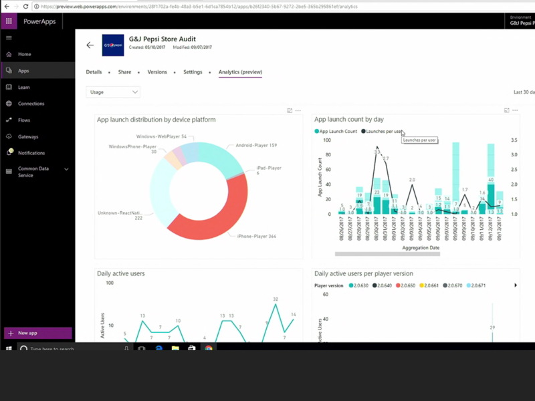This screenshot has width=535, height=401.
Task: Click the 2.0.650 player version legend swatch
Action: point(398,285)
